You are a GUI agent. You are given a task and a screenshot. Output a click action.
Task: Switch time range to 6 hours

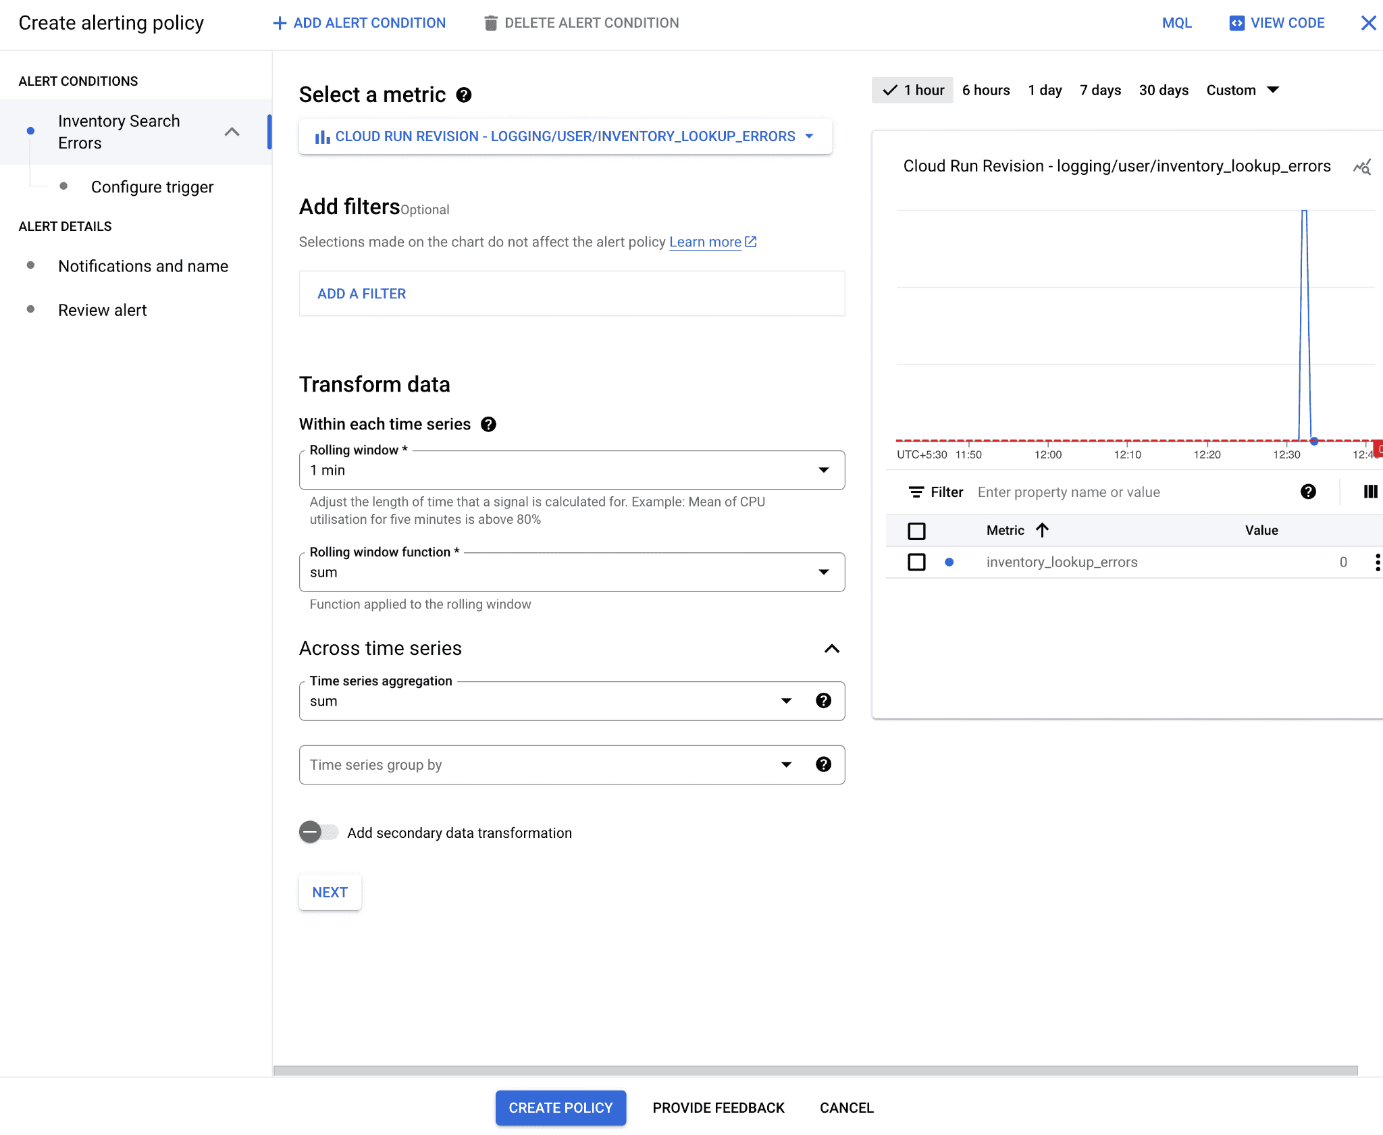(986, 90)
